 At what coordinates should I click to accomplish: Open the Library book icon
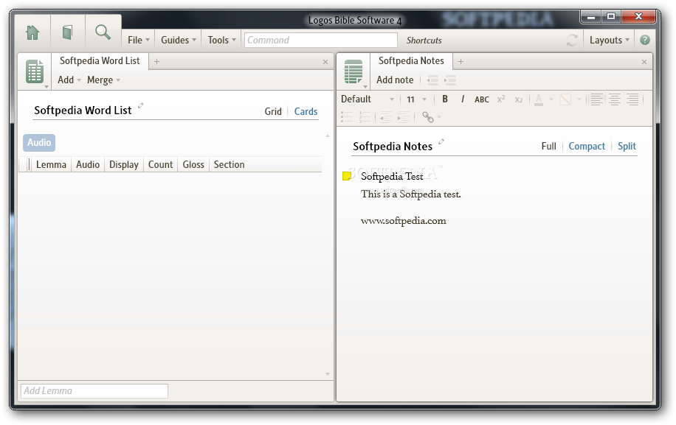pos(67,32)
